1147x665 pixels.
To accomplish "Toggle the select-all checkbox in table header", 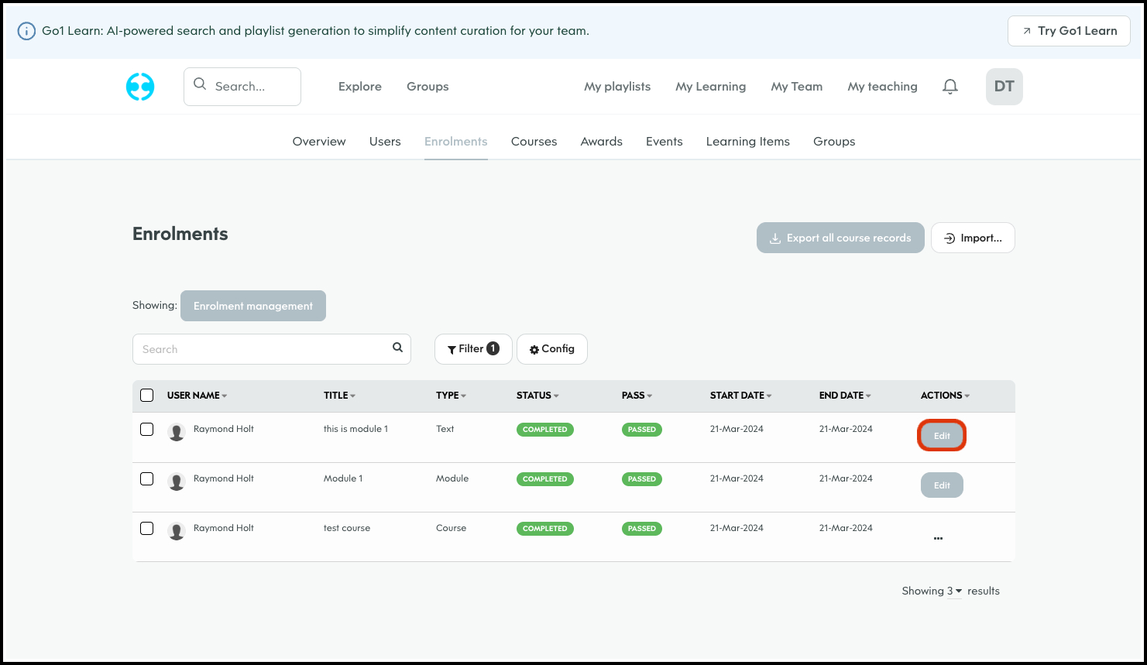I will tap(147, 396).
